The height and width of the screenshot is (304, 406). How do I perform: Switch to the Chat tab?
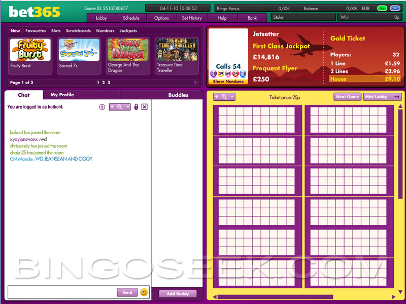pyautogui.click(x=23, y=95)
